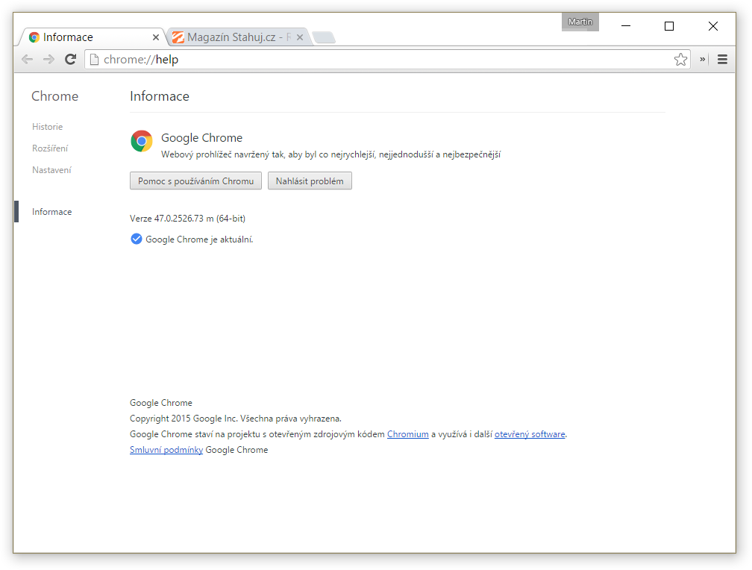Minimize the Chrome window

pyautogui.click(x=626, y=26)
